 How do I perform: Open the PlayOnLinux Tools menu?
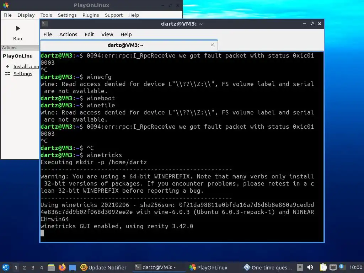pyautogui.click(x=46, y=15)
